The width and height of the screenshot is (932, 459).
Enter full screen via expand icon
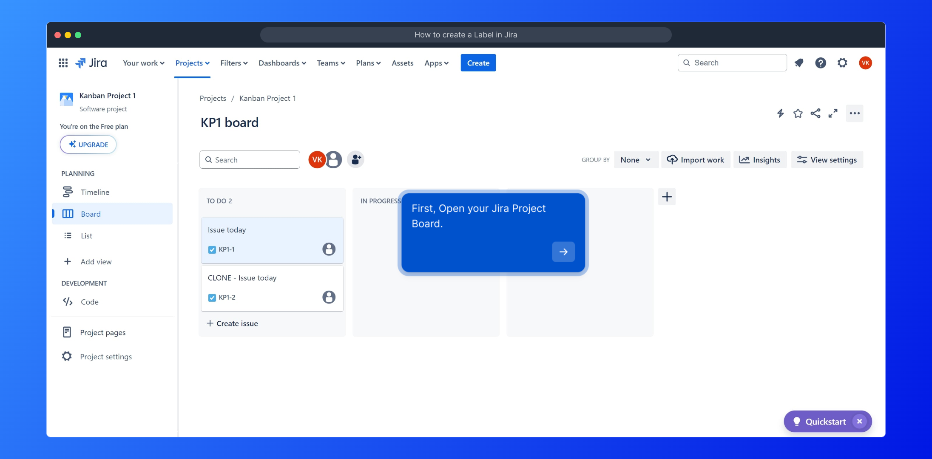pyautogui.click(x=833, y=113)
